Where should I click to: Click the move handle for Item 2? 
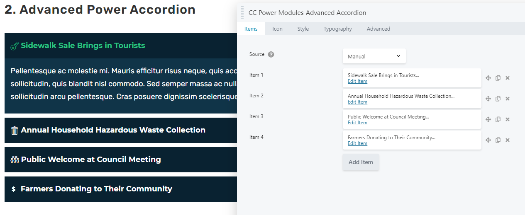(x=488, y=99)
